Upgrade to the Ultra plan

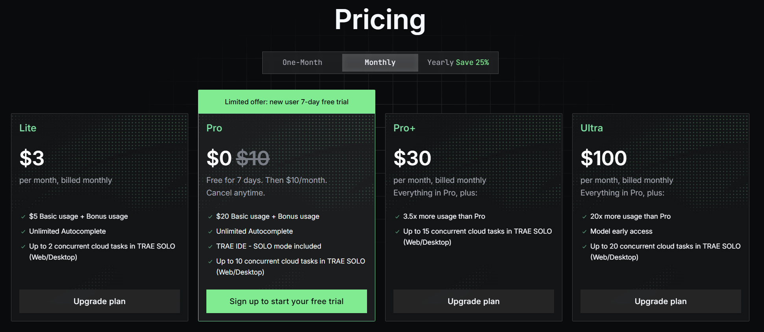click(661, 301)
